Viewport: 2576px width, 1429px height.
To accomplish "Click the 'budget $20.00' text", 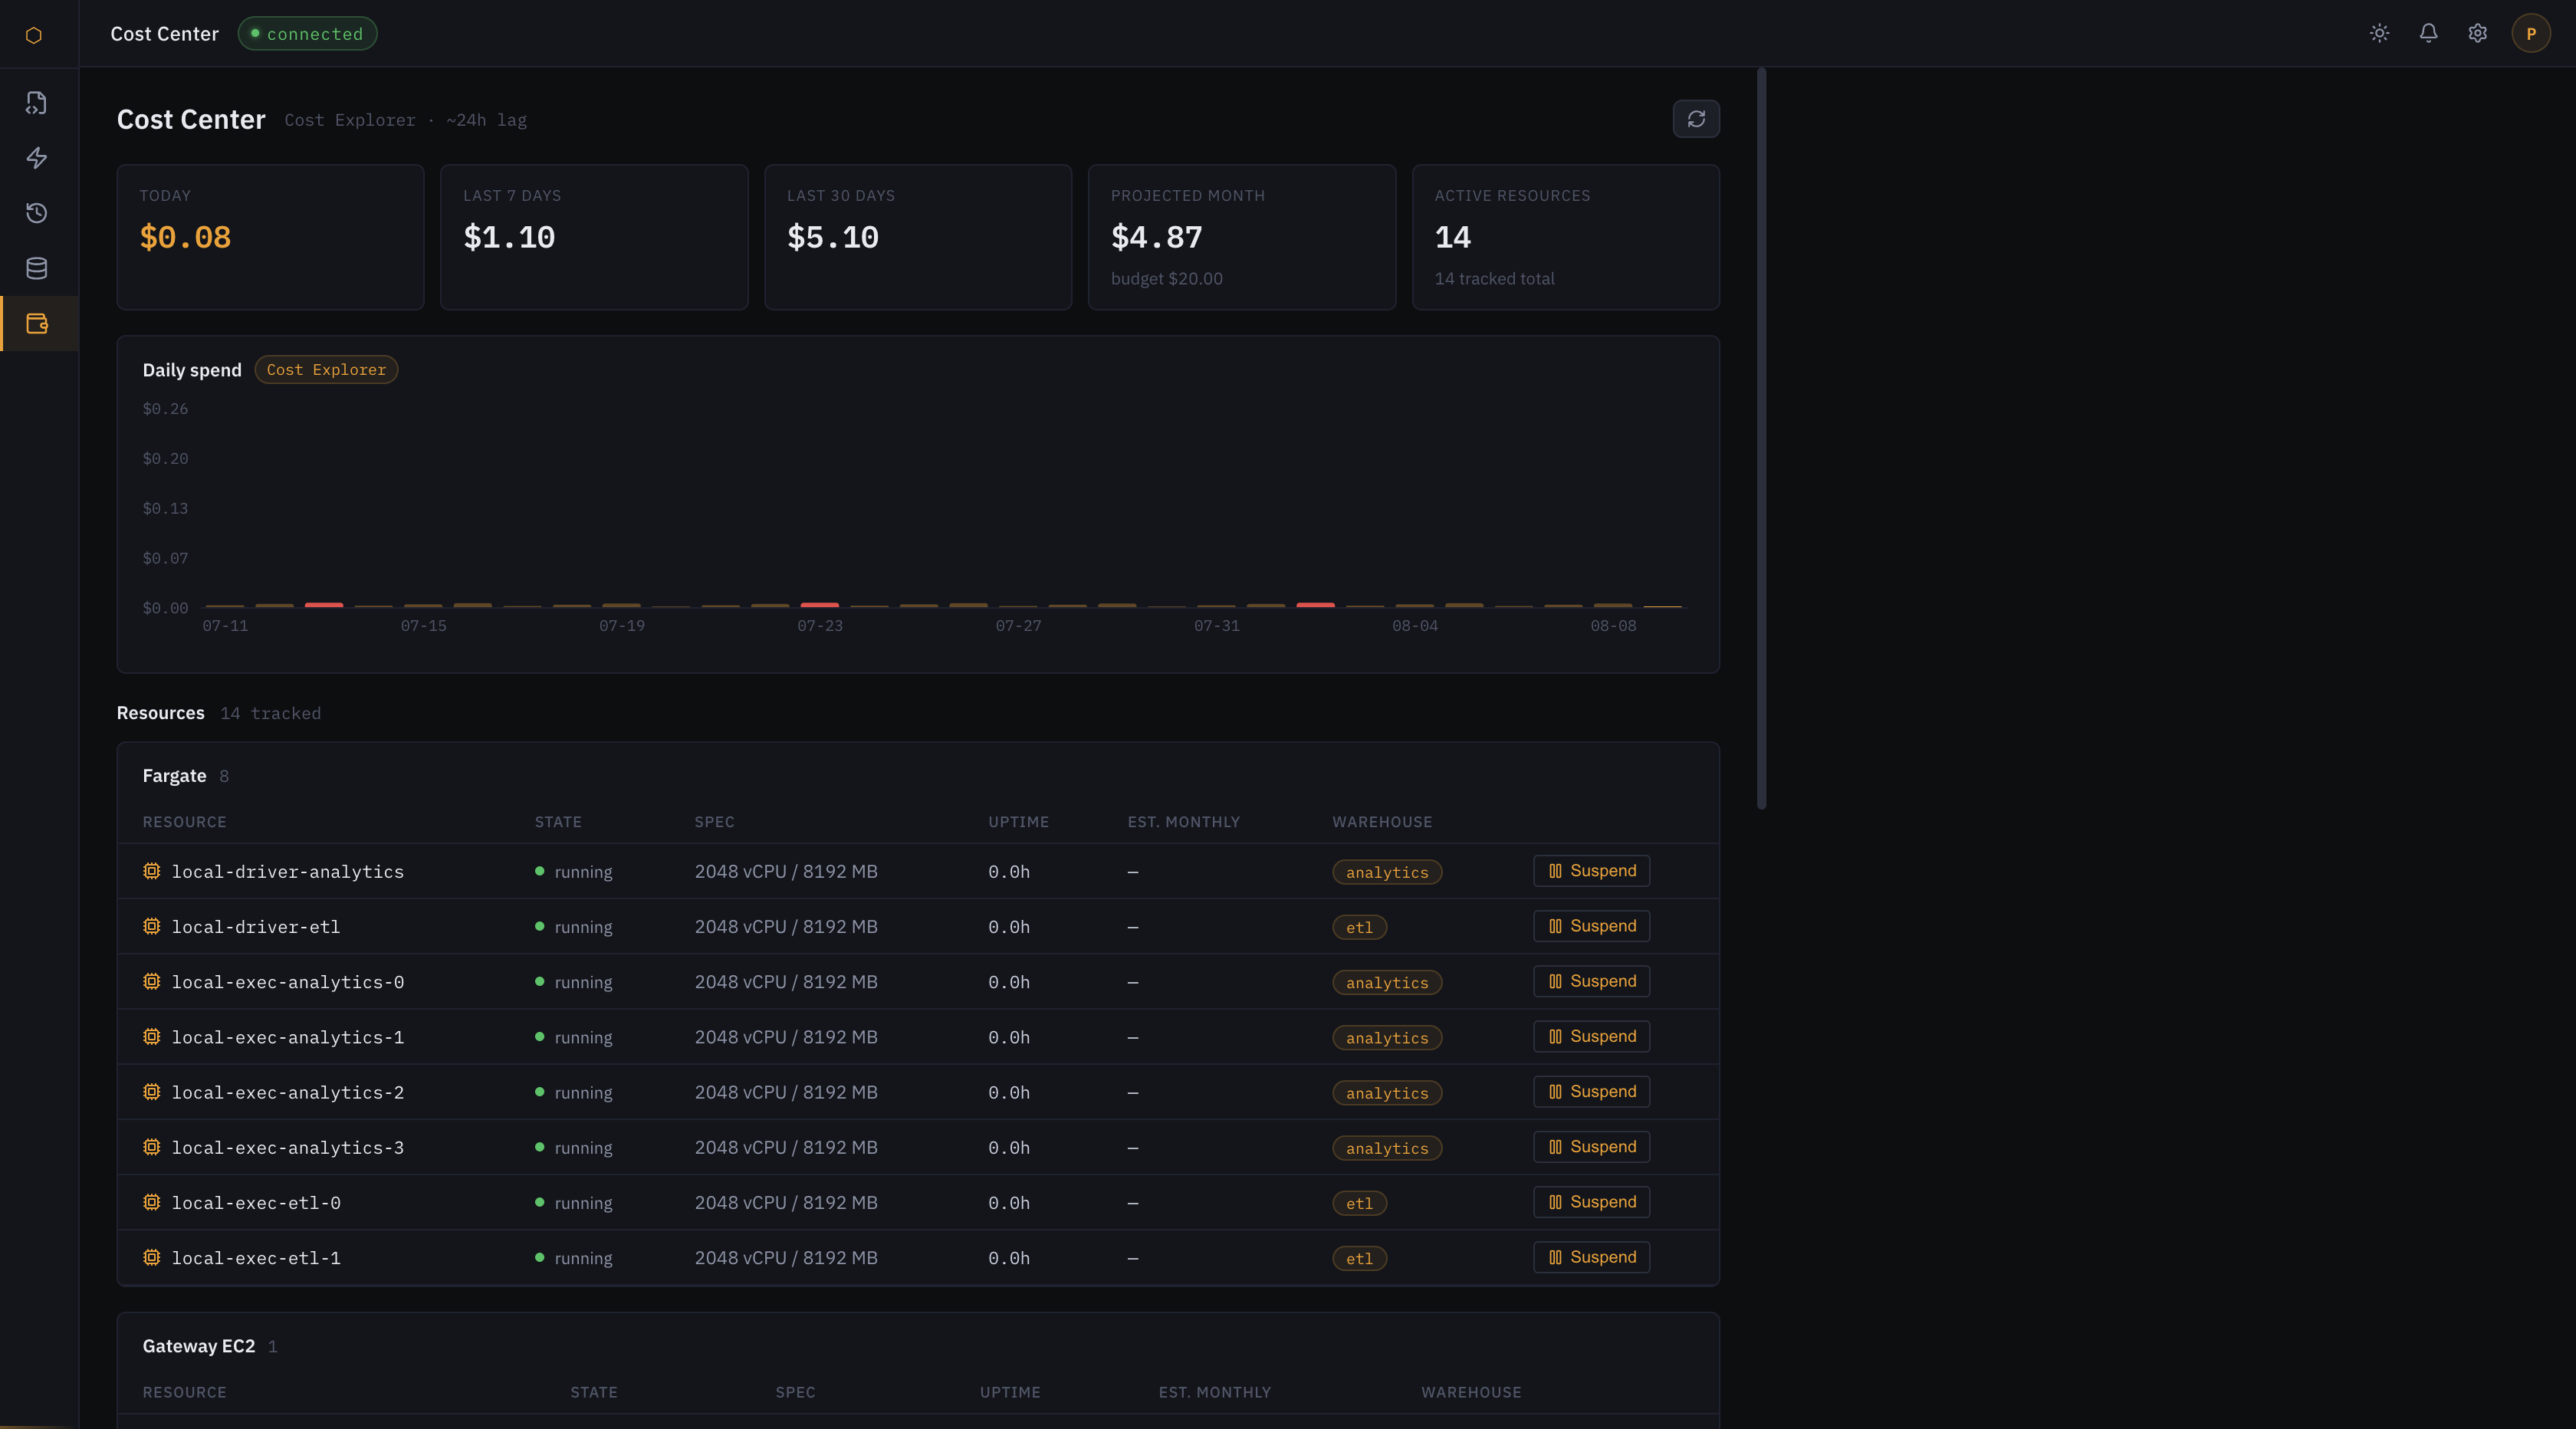I will pyautogui.click(x=1166, y=279).
